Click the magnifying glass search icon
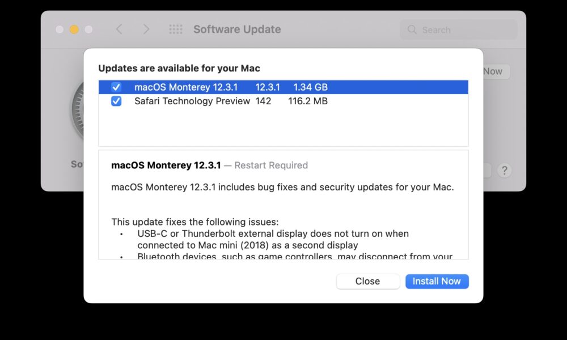The width and height of the screenshot is (567, 340). click(x=412, y=29)
